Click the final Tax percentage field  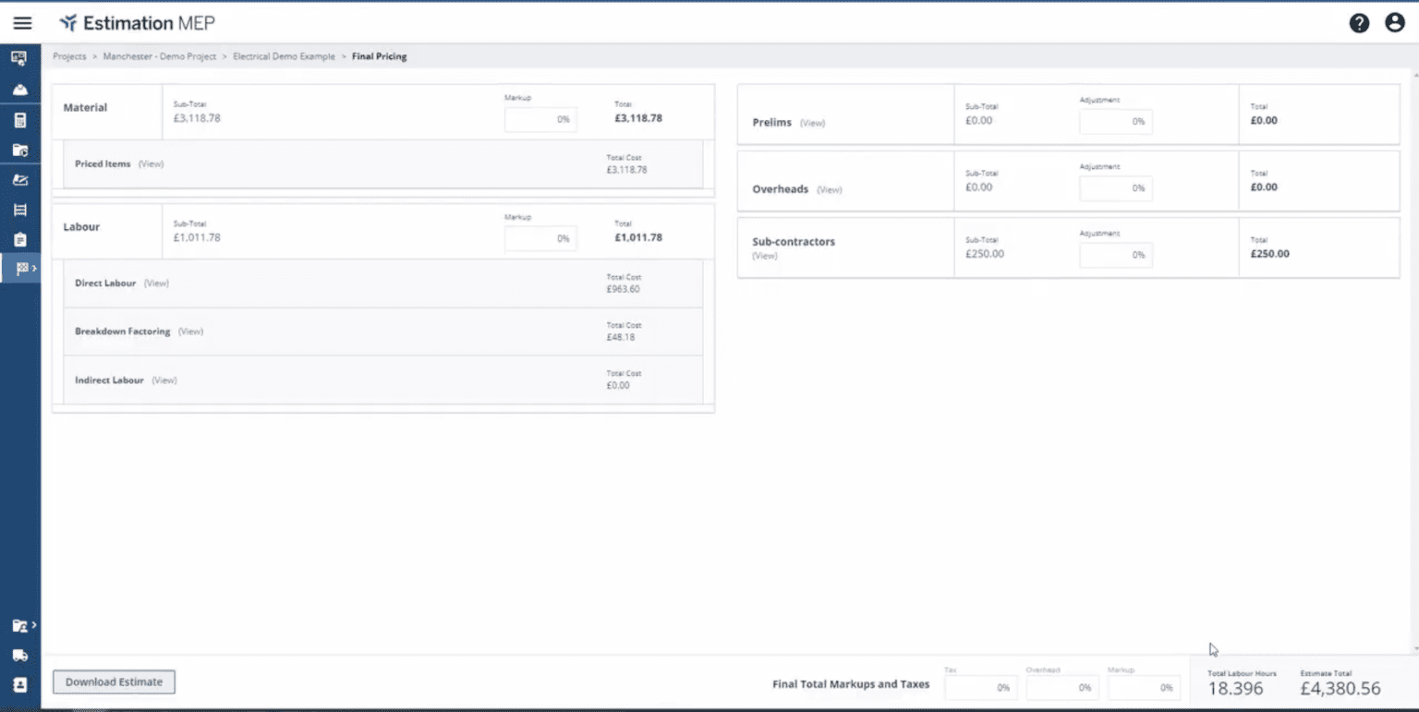click(980, 687)
